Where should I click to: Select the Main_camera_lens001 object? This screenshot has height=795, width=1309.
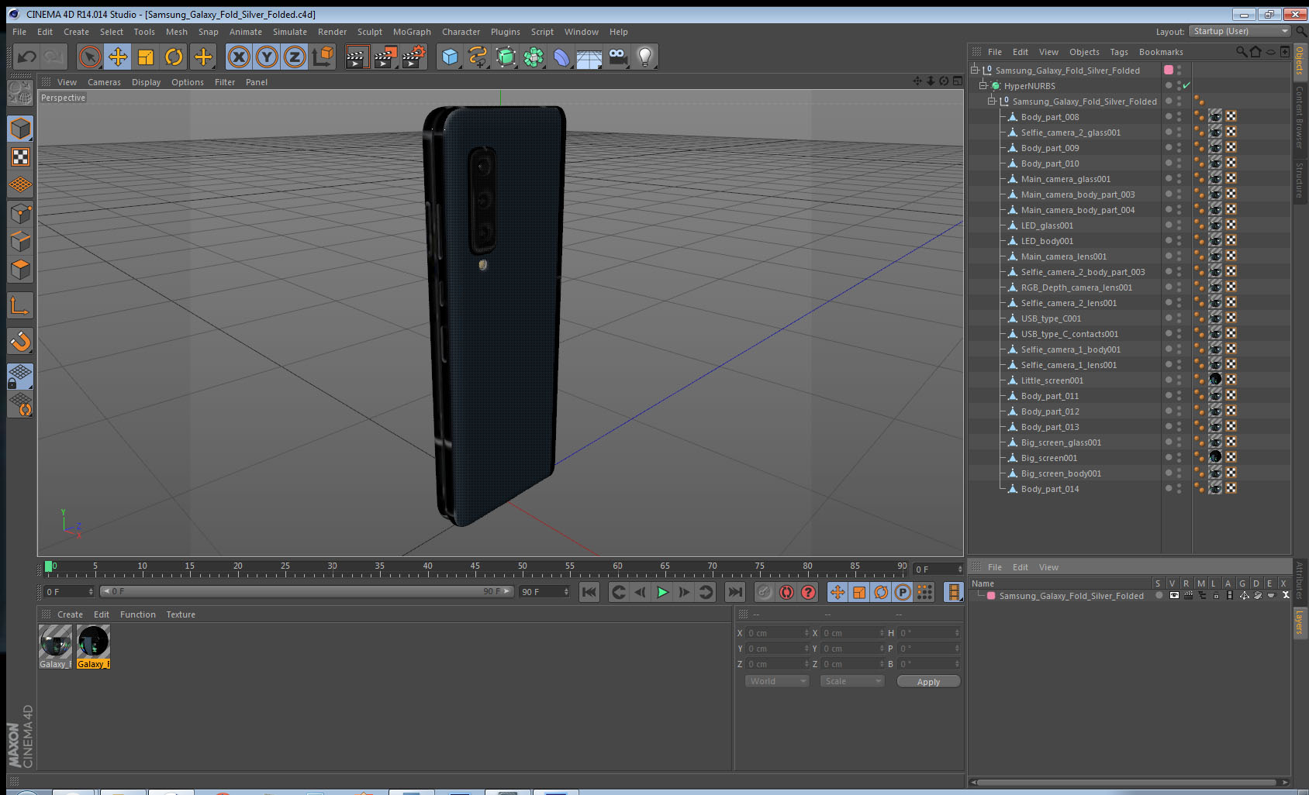point(1063,256)
